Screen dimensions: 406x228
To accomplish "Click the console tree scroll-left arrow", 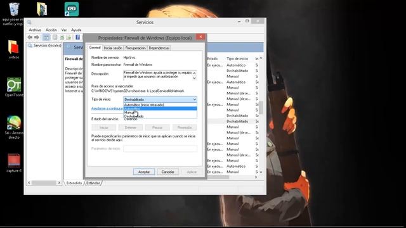I will [x=29, y=183].
